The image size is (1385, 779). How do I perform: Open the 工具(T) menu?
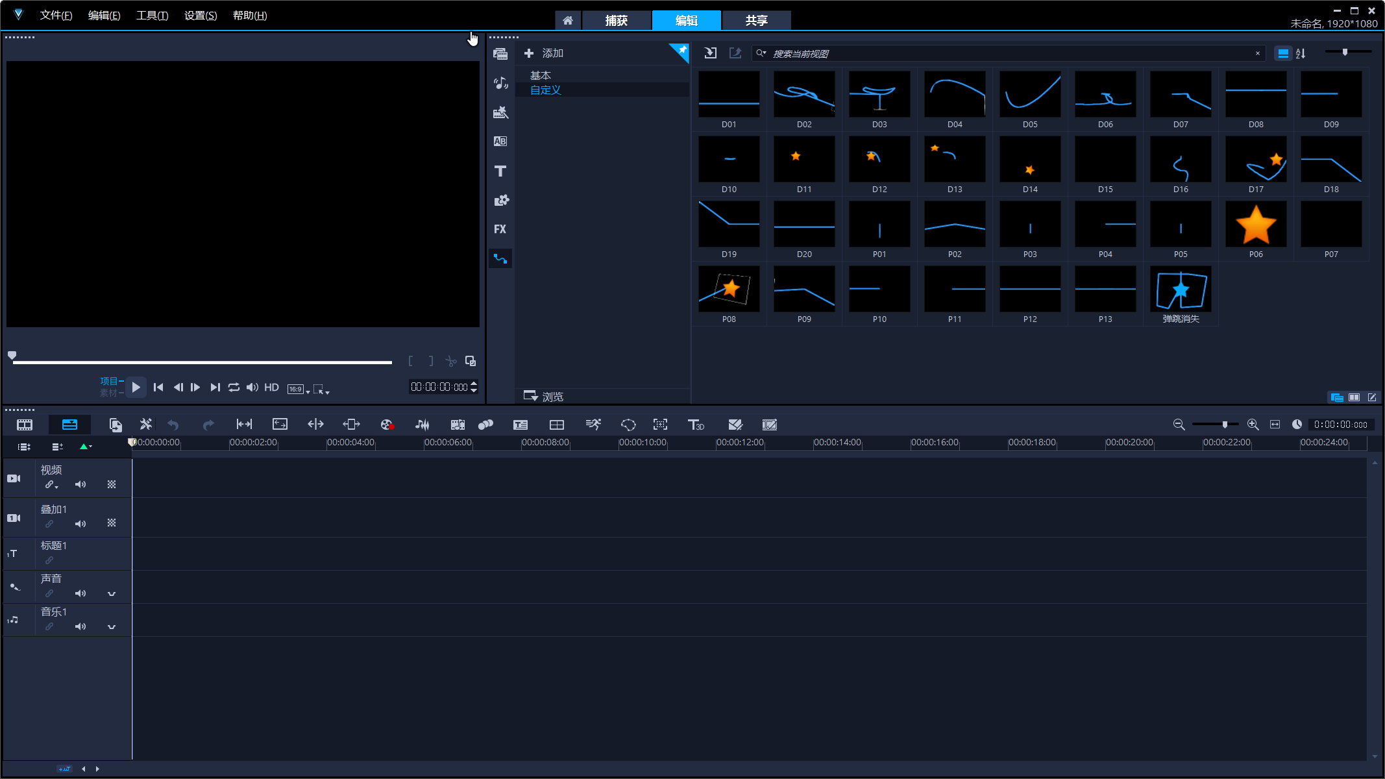(x=152, y=16)
